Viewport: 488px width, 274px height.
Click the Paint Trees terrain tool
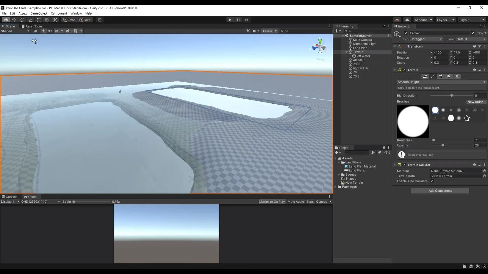pyautogui.click(x=441, y=76)
